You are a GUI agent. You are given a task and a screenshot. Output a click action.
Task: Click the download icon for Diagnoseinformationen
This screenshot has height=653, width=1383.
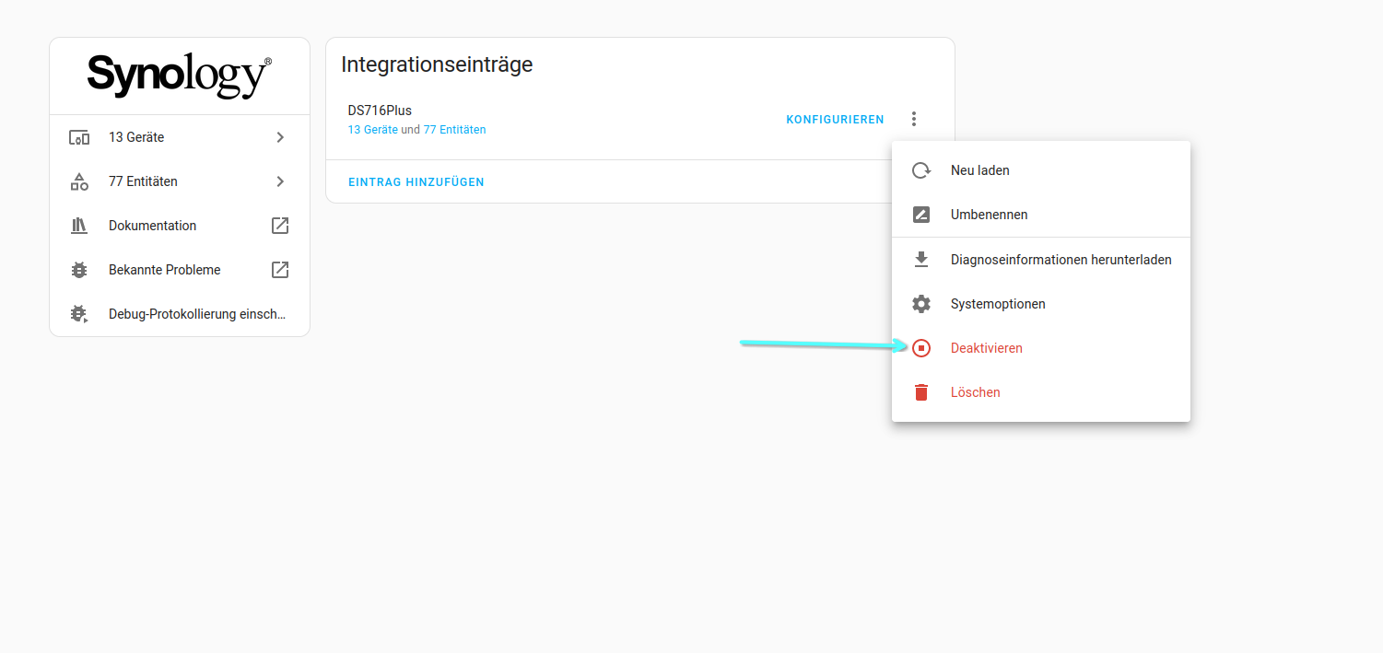click(920, 260)
